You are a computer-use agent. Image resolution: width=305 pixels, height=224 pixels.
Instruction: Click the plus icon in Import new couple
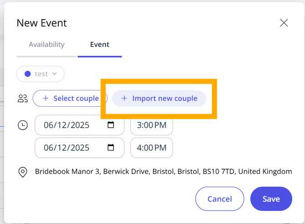[124, 98]
